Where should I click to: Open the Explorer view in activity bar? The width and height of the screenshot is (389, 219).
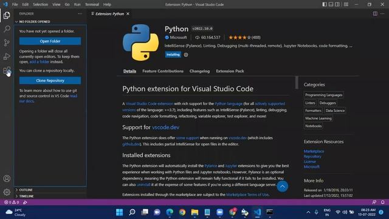[x=7, y=15]
